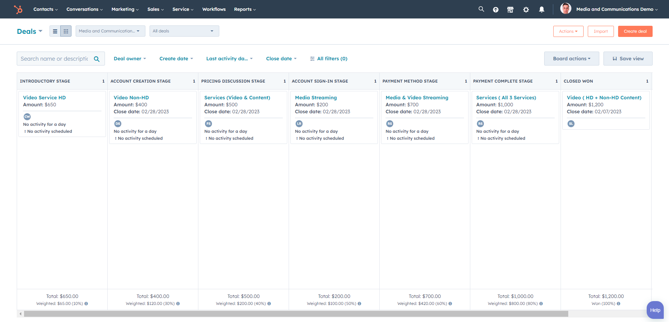This screenshot has width=669, height=322.
Task: Click the HubSpot sprocket logo
Action: [x=18, y=9]
